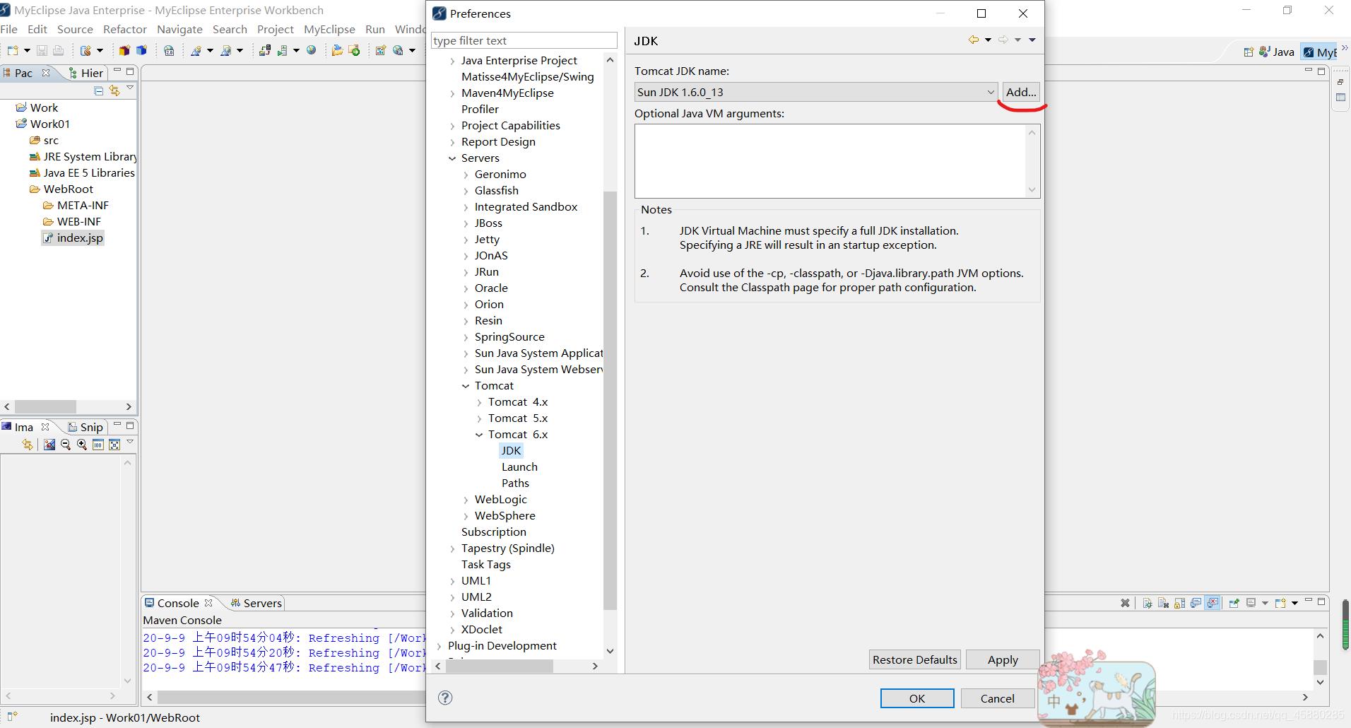
Task: Click the type filter text field
Action: click(x=524, y=40)
